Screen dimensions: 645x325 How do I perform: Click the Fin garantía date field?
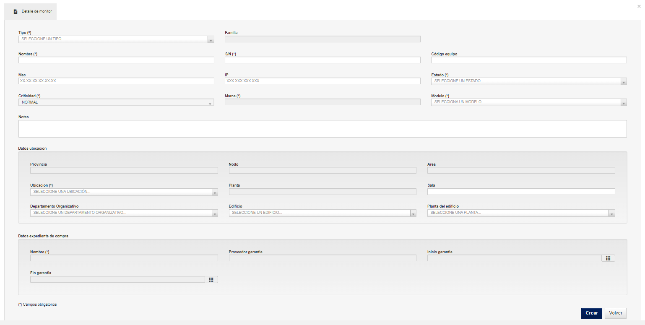(x=117, y=279)
